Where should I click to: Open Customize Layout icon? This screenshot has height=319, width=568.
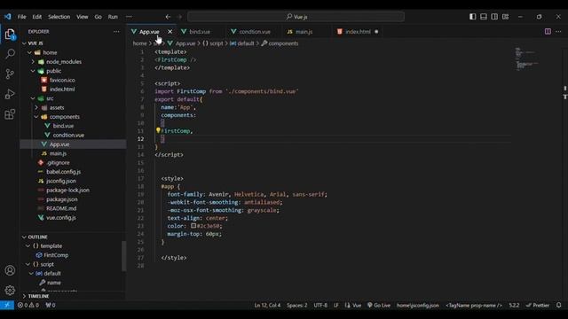click(505, 17)
